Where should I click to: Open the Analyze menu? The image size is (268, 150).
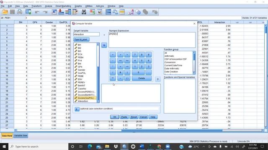tap(49, 6)
